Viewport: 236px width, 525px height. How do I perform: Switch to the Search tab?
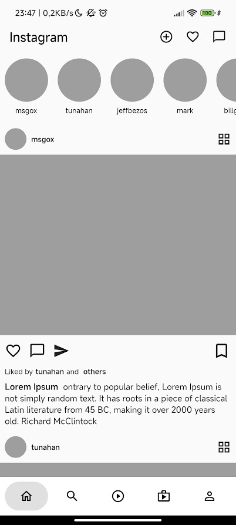[x=72, y=496]
